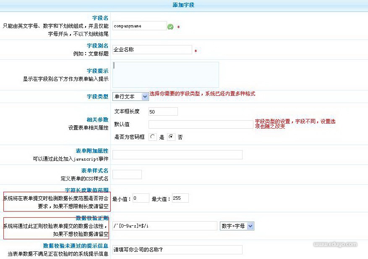Expand the 数字+字母 regex preset dropdown

(x=237, y=226)
